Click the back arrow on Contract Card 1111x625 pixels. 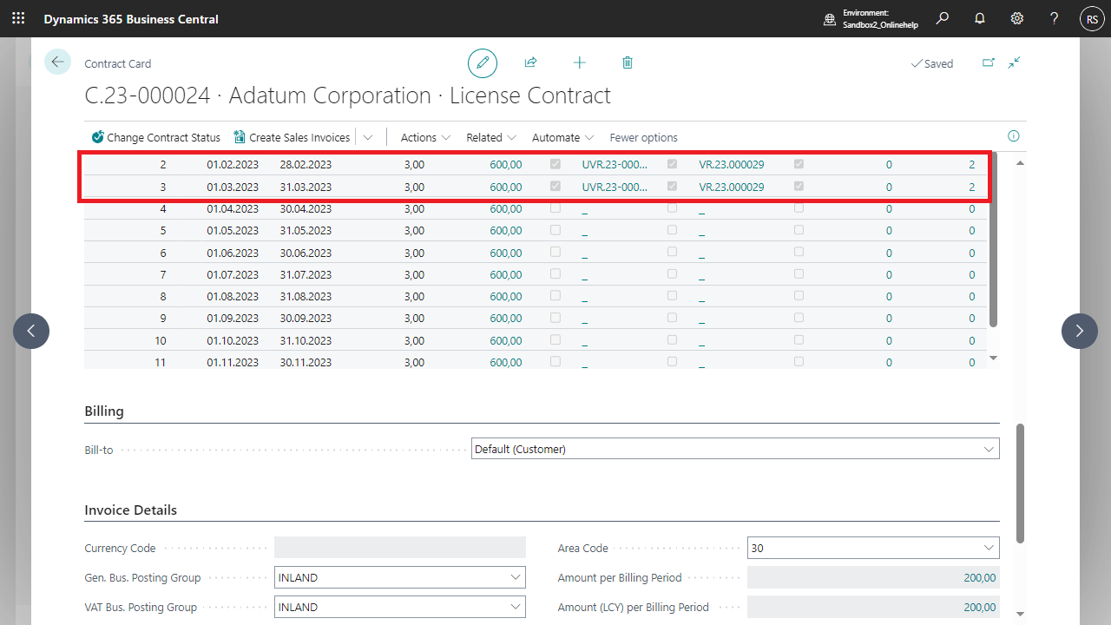point(57,62)
